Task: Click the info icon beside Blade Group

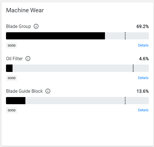Action: click(36, 26)
